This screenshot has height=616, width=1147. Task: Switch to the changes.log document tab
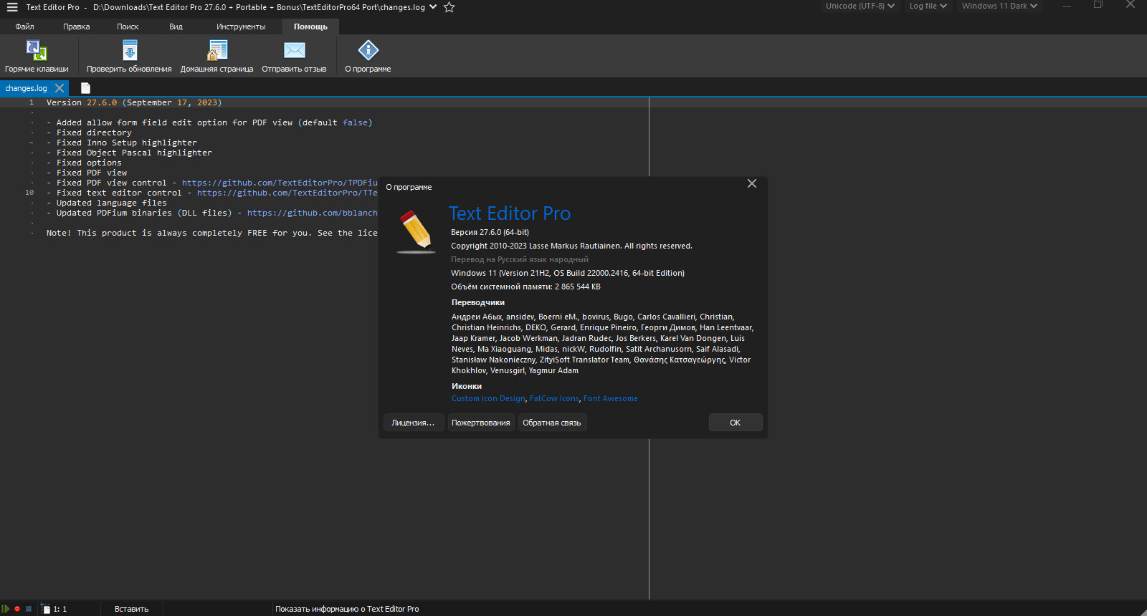click(x=26, y=88)
